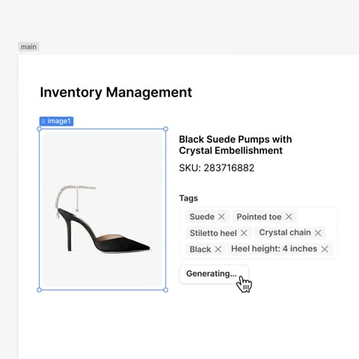Click the top-right resize handle of image1
359x359 pixels.
165,129
